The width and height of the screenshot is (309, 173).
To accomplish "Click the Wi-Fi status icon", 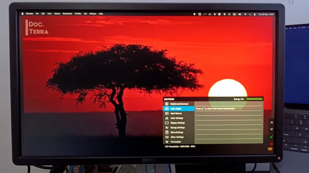I will click(x=245, y=15).
